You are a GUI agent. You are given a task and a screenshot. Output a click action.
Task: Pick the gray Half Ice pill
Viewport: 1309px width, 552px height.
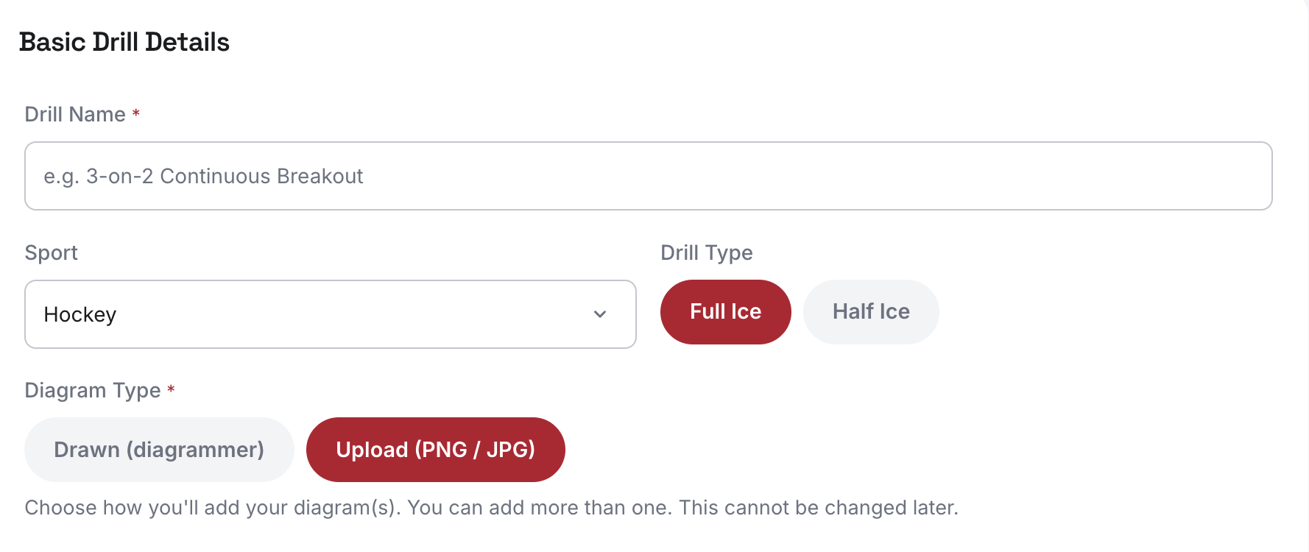[x=871, y=312]
